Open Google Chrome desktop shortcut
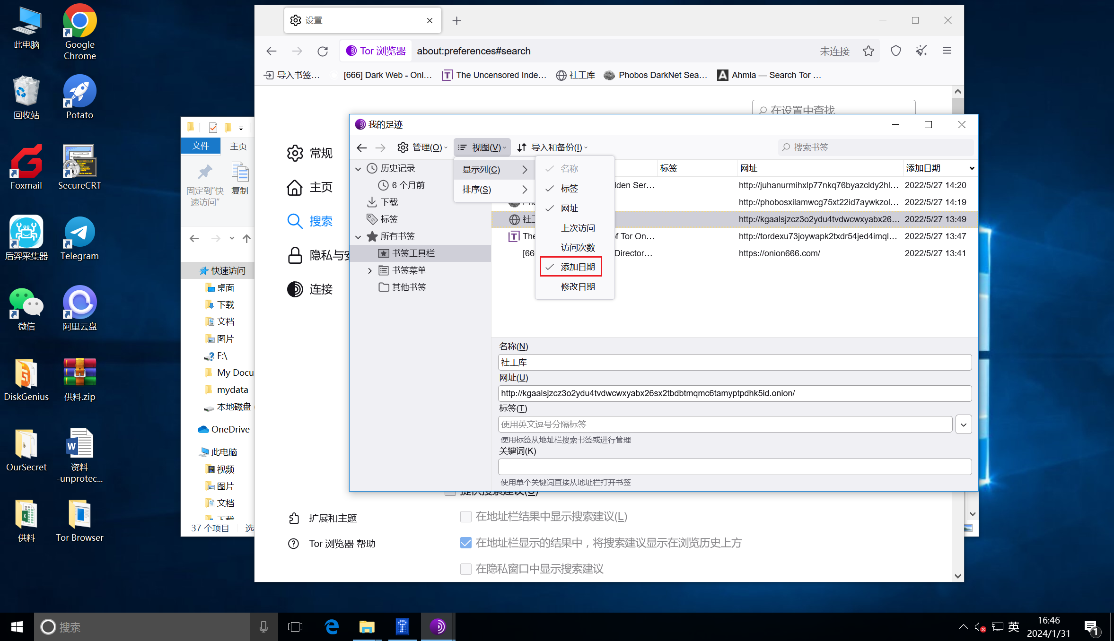Viewport: 1114px width, 641px height. [x=79, y=32]
